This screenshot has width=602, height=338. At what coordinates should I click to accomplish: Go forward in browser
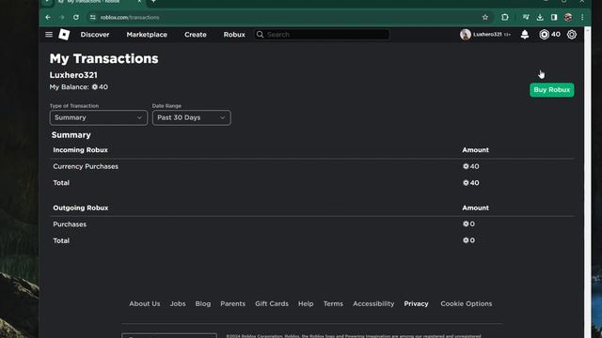click(x=62, y=17)
